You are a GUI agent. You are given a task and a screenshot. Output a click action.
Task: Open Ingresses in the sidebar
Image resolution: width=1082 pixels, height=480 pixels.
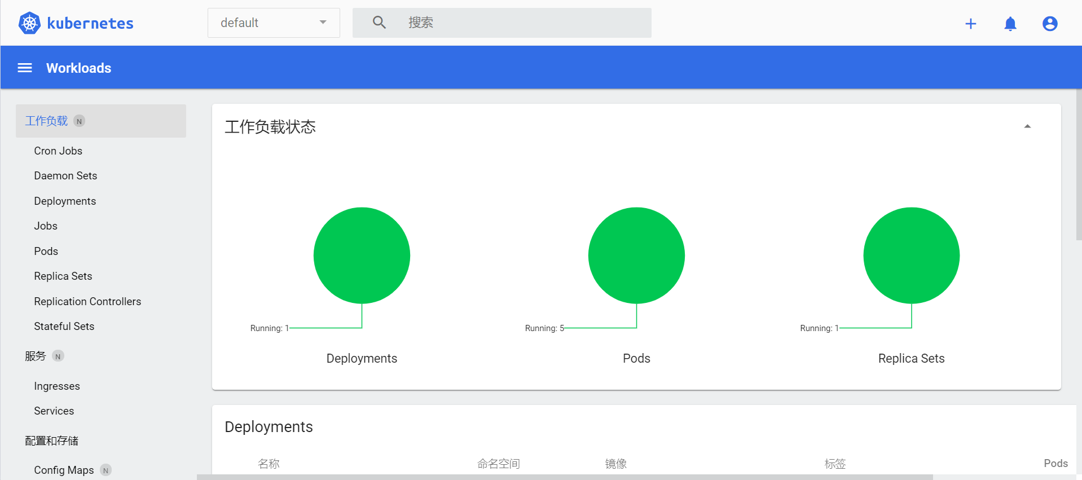[x=57, y=386]
